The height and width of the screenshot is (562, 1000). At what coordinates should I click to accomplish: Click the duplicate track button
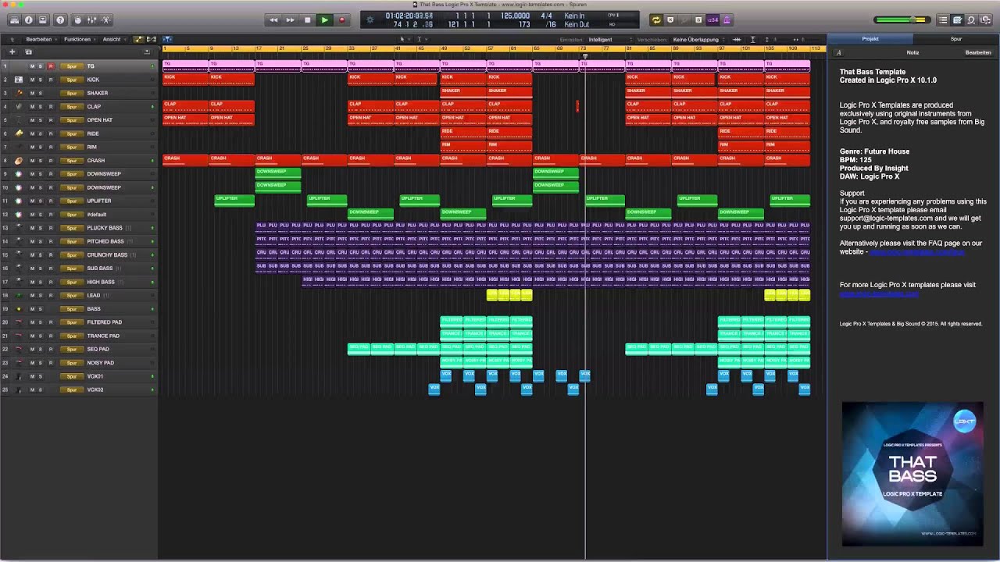click(x=28, y=52)
